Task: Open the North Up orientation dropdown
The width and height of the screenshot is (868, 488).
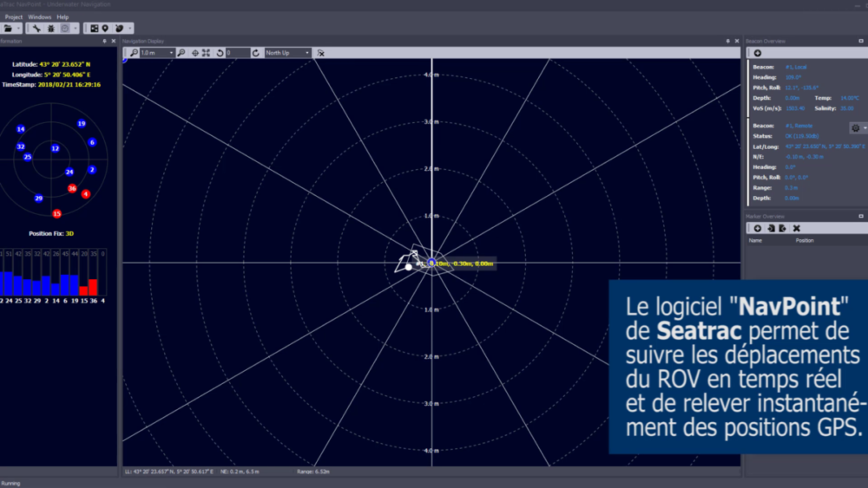Action: tap(287, 53)
